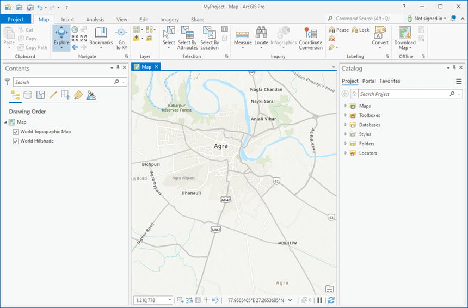468x308 pixels.
Task: Open the Go To XY tool
Action: tap(121, 38)
